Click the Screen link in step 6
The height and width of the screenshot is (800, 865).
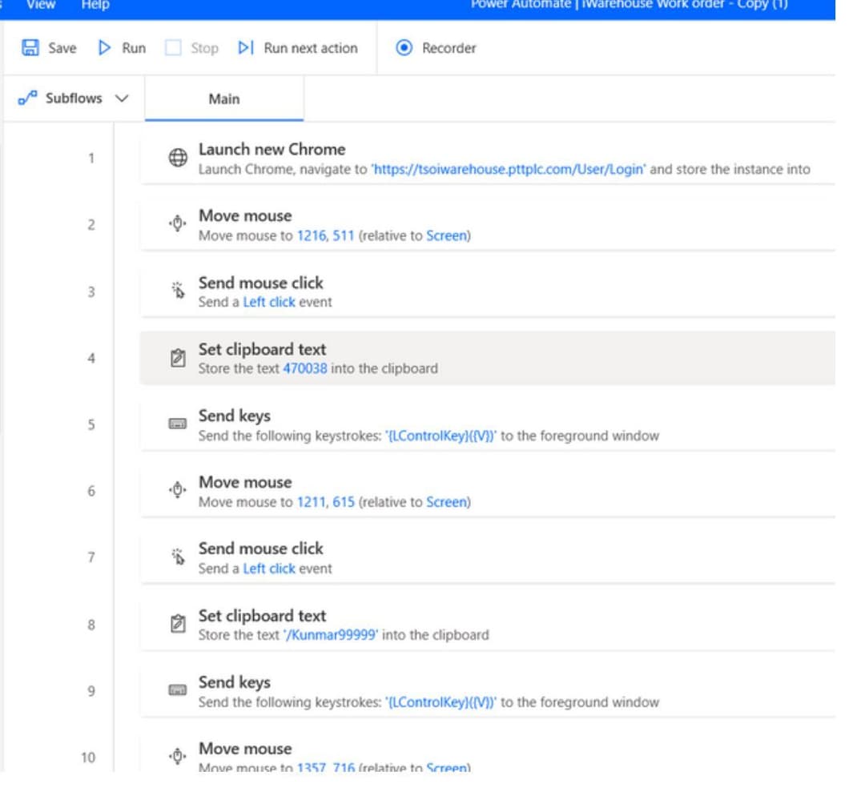click(x=446, y=502)
